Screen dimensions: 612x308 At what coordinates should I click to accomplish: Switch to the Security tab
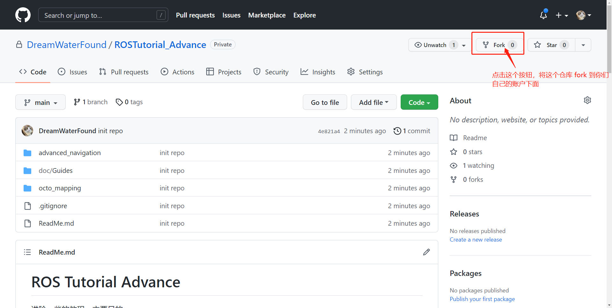pyautogui.click(x=271, y=72)
